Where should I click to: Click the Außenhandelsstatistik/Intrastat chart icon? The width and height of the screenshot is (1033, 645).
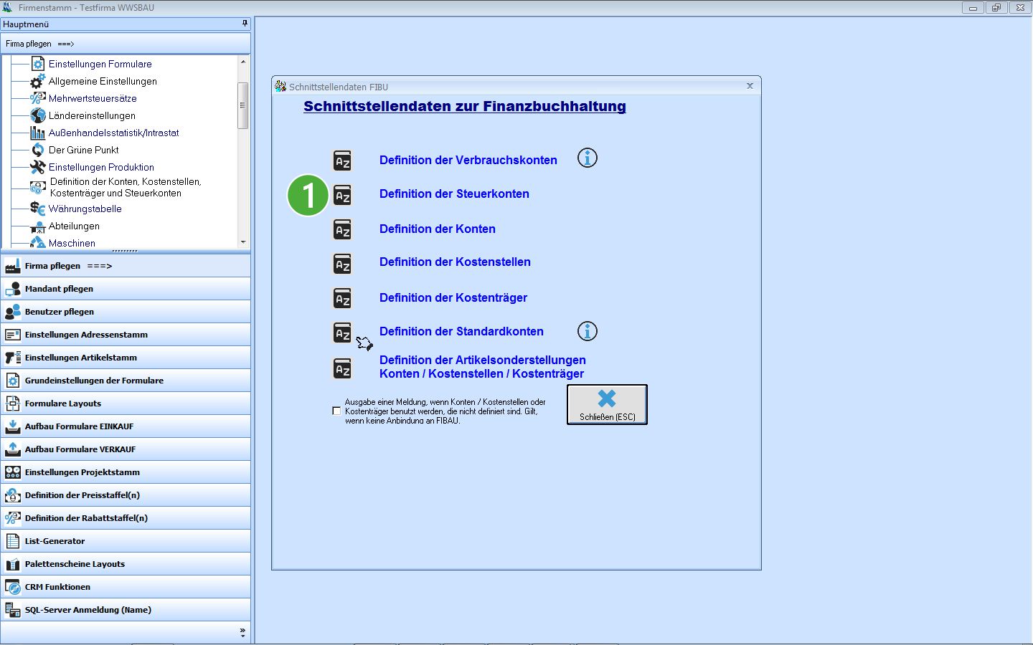[38, 133]
